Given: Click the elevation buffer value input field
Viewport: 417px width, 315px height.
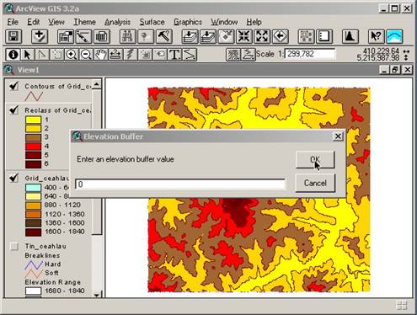Looking at the screenshot, I should (180, 184).
